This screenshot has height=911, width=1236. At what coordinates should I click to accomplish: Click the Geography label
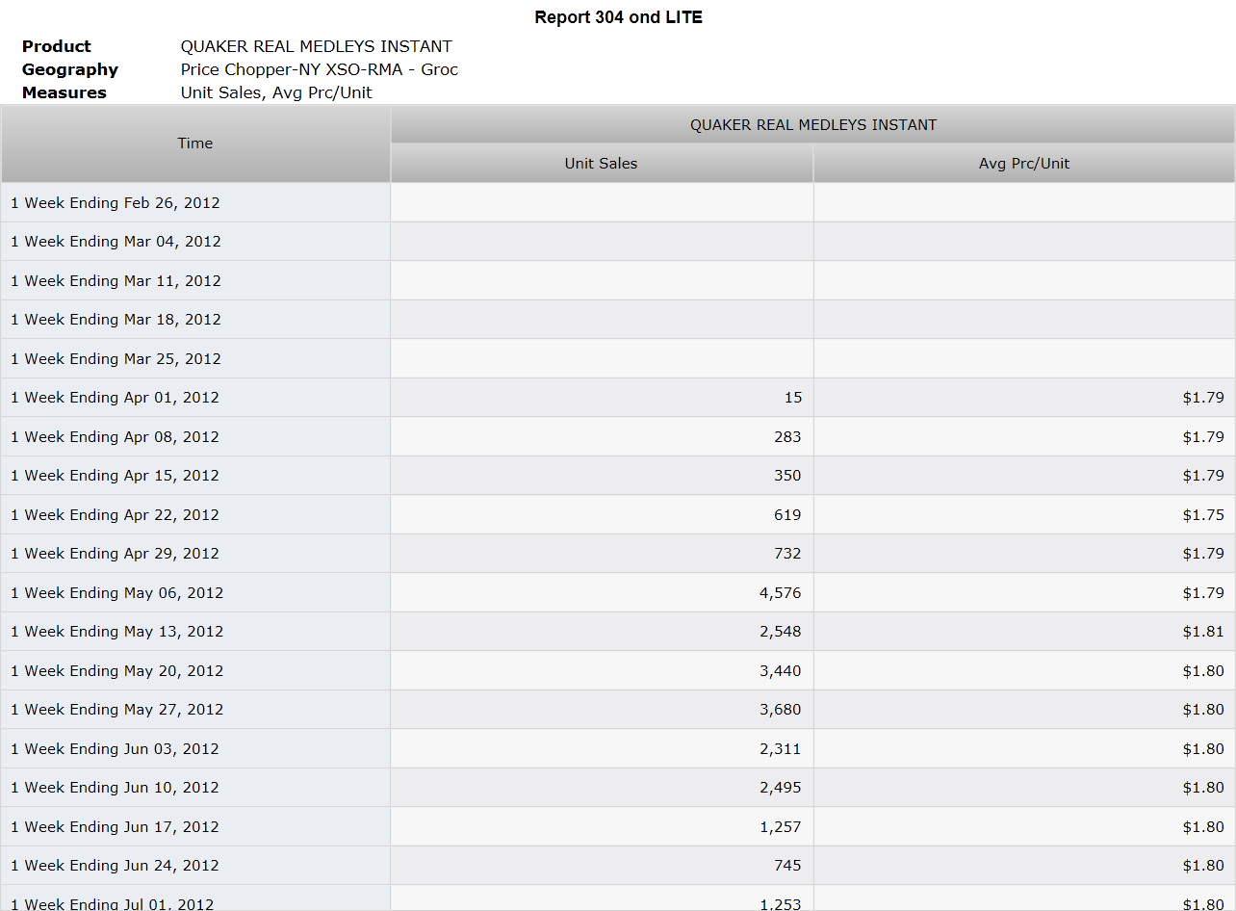pyautogui.click(x=70, y=69)
